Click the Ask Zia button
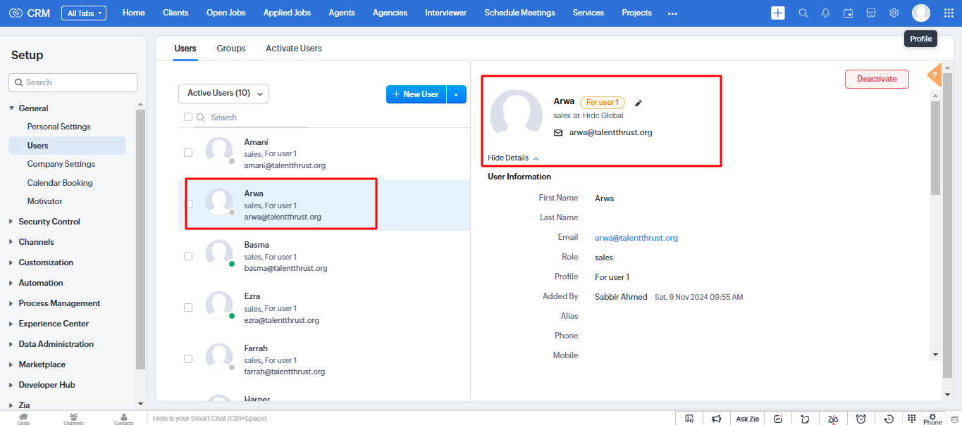The height and width of the screenshot is (425, 962). click(747, 419)
